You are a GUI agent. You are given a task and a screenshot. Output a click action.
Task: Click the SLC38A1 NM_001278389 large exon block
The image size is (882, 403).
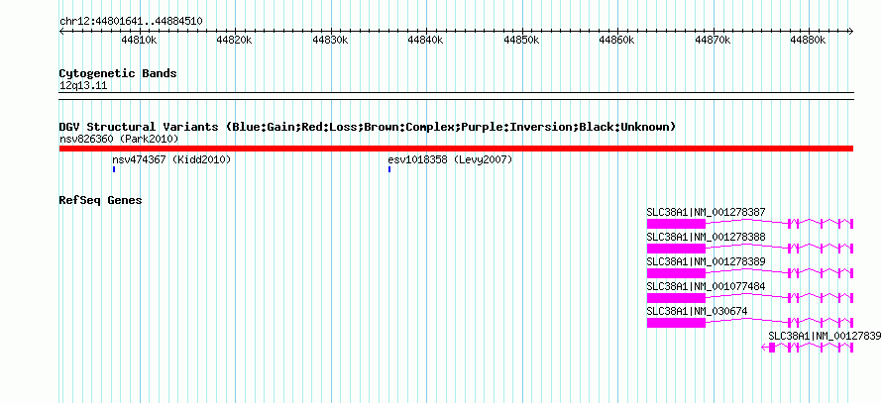pos(676,273)
